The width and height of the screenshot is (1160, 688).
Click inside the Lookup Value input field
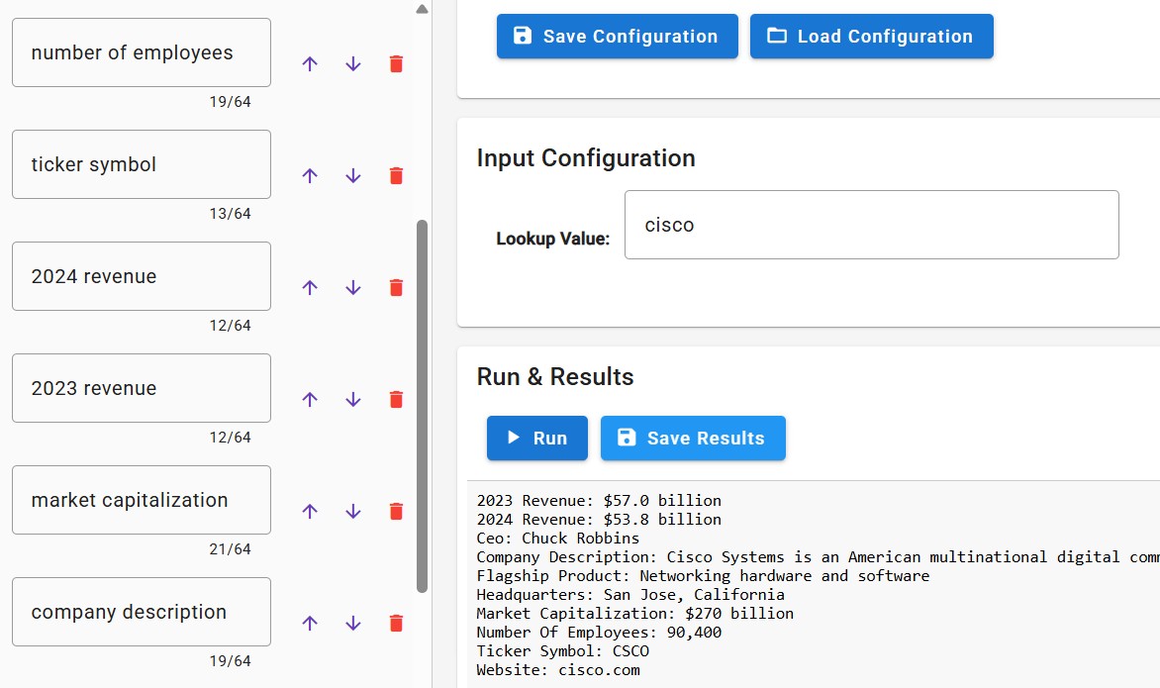pyautogui.click(x=871, y=225)
